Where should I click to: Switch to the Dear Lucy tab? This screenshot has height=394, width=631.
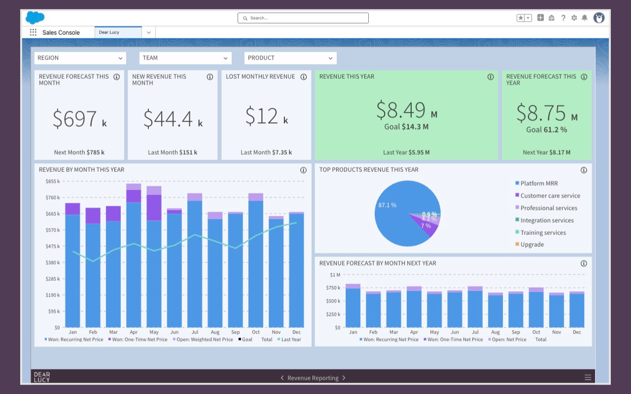click(118, 33)
